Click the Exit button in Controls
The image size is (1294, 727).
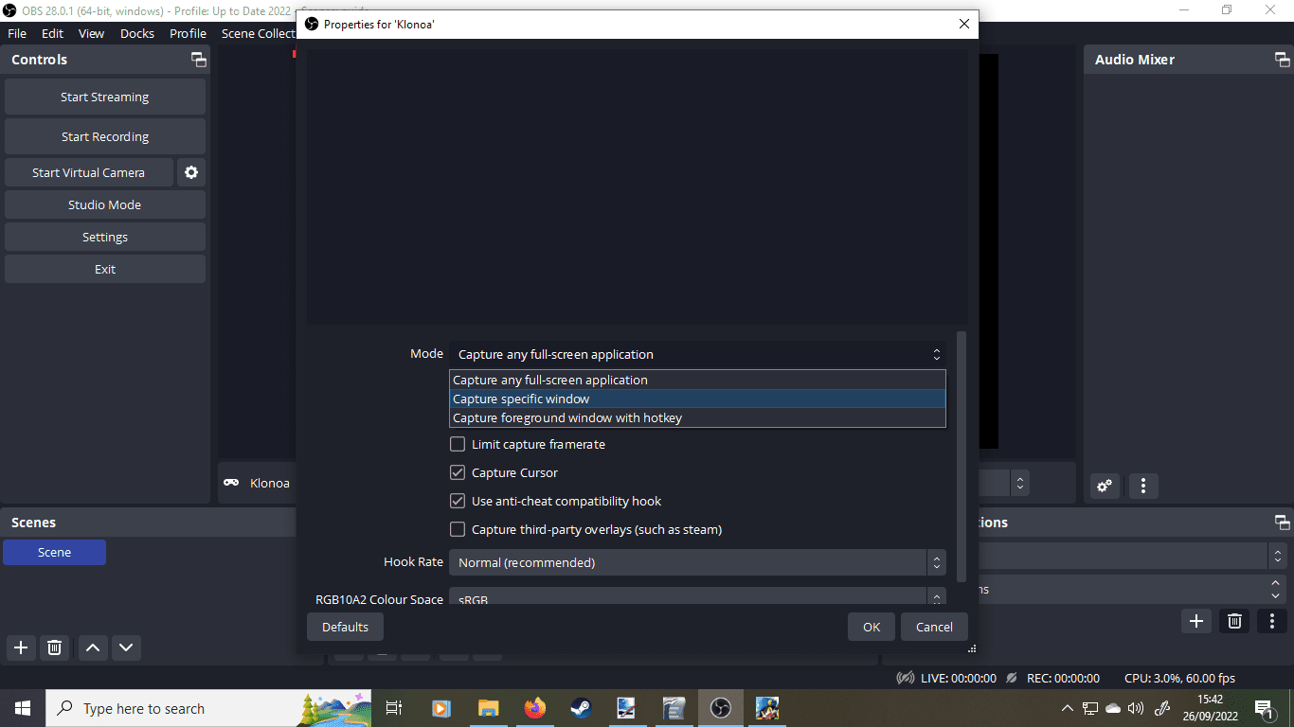[x=105, y=269]
